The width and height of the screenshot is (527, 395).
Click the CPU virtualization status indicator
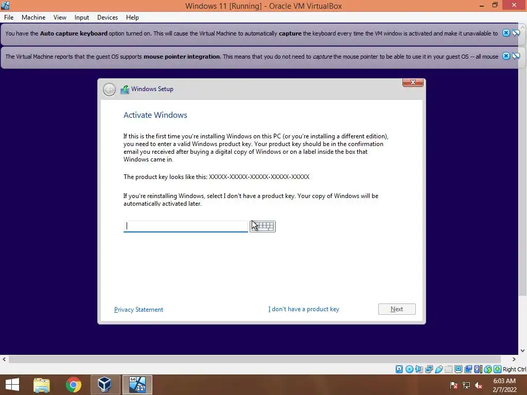[x=478, y=369]
